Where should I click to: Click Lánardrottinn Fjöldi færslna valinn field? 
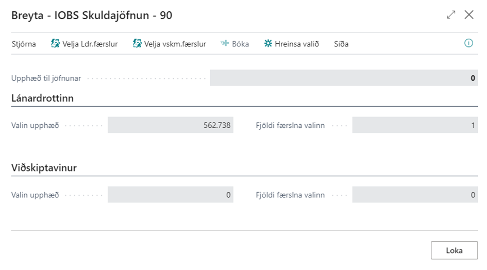point(415,125)
